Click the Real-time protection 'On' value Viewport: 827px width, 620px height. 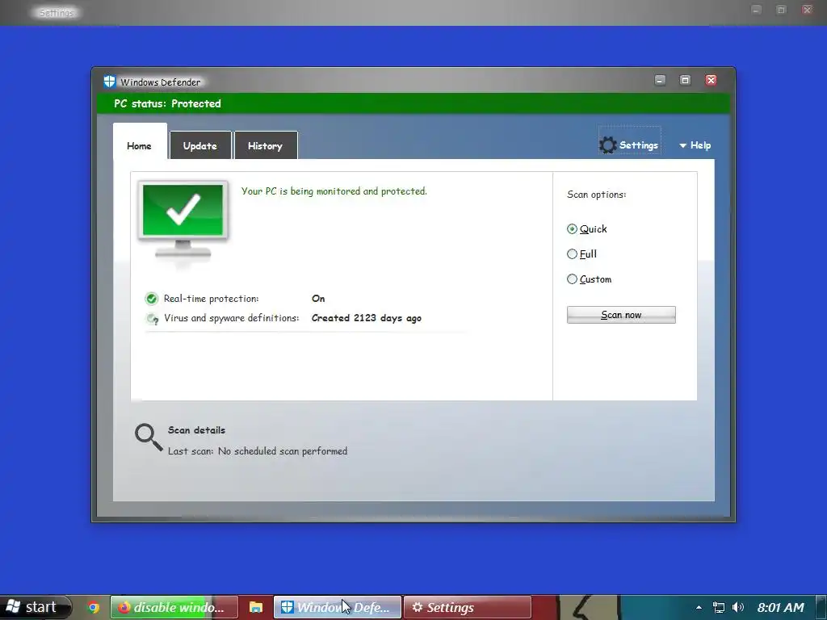(318, 299)
